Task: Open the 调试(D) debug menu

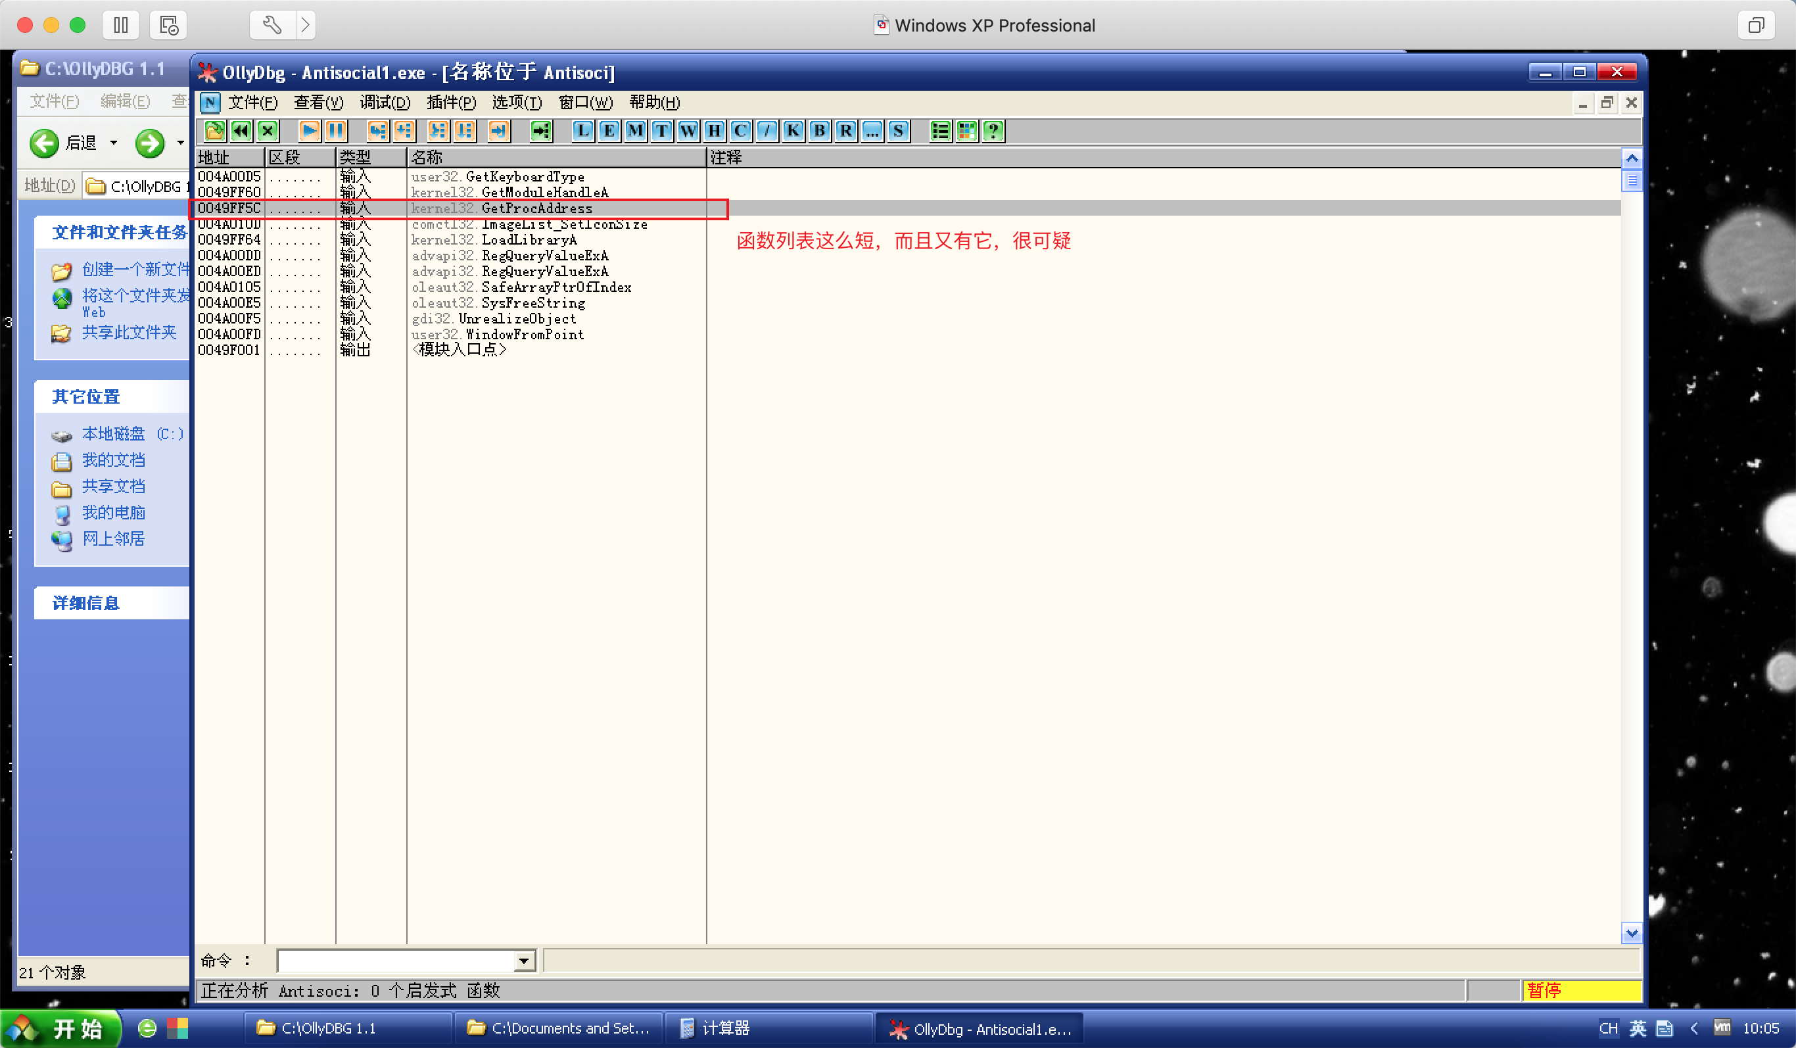Action: point(385,103)
